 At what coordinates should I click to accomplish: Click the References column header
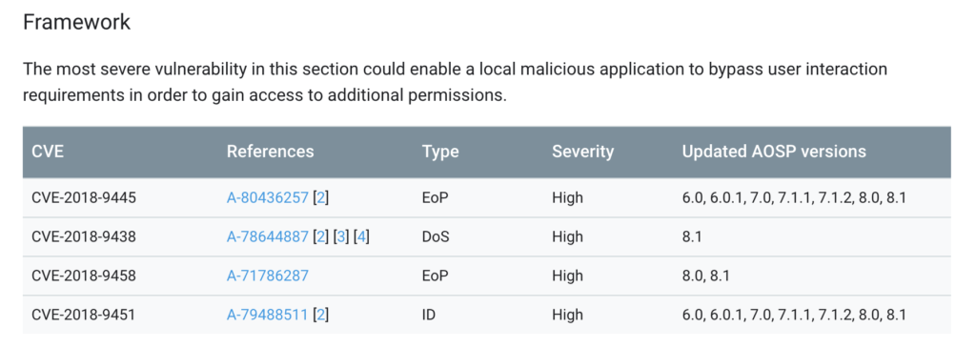(x=270, y=152)
